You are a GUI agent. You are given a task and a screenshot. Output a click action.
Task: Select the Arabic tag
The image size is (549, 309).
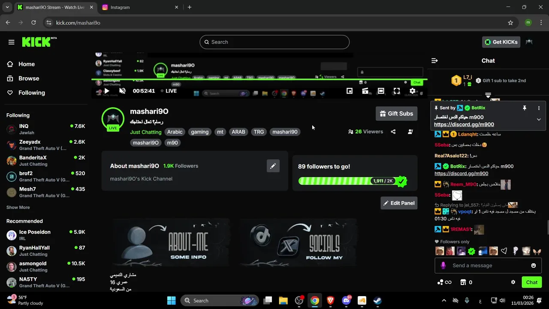[175, 132]
